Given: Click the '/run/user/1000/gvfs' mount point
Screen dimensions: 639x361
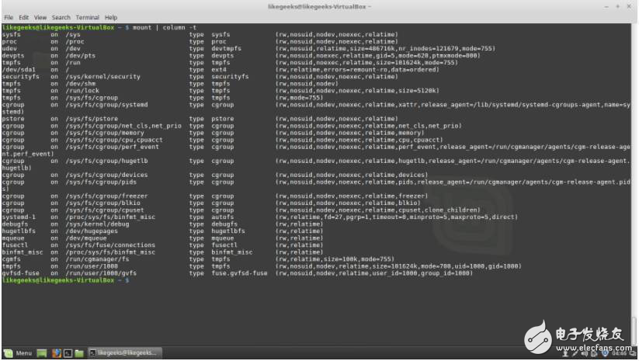Looking at the screenshot, I should point(101,273).
